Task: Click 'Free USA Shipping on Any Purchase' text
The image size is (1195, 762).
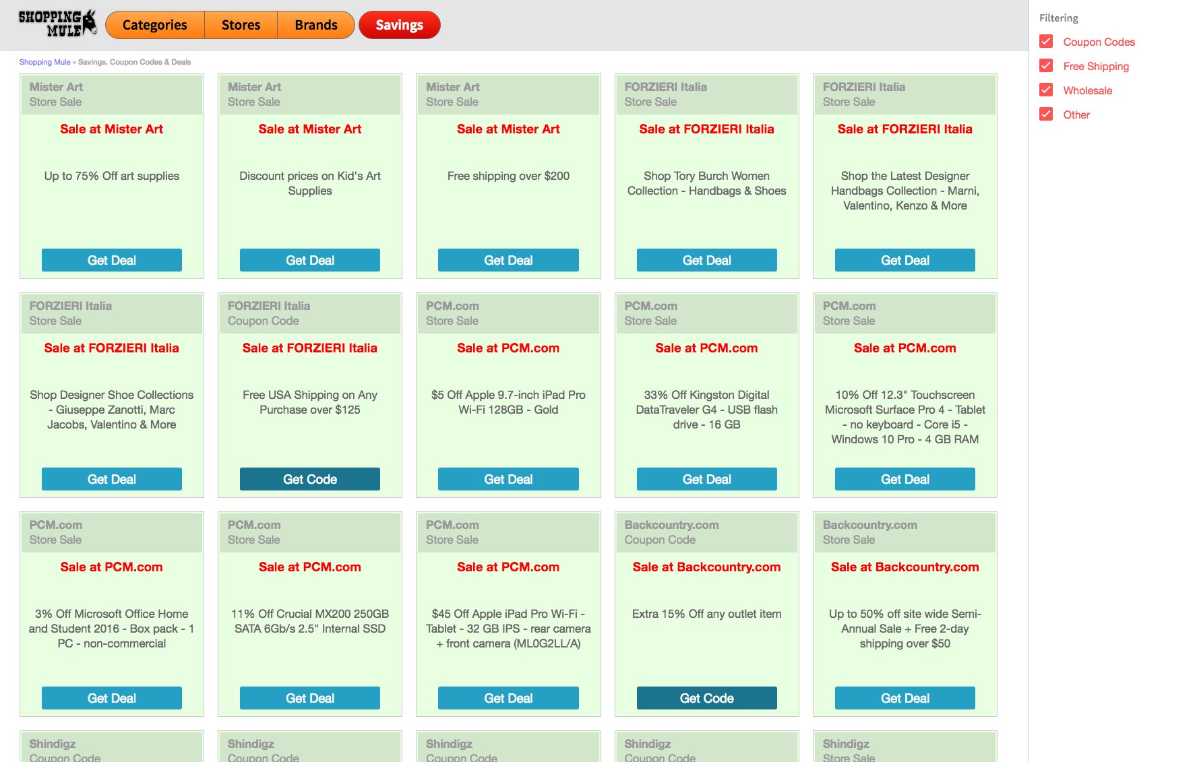Action: pos(310,402)
